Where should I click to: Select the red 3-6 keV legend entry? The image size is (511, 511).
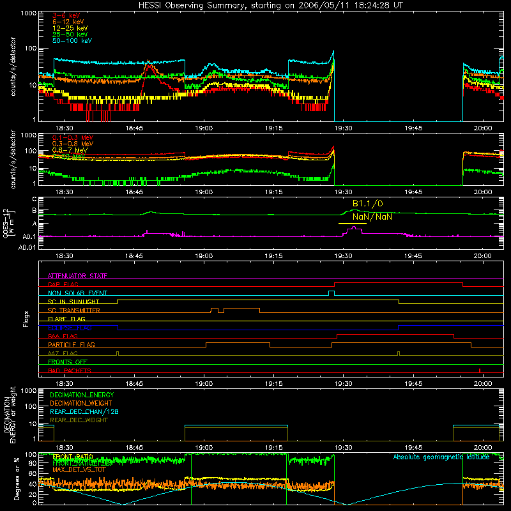[x=66, y=15]
